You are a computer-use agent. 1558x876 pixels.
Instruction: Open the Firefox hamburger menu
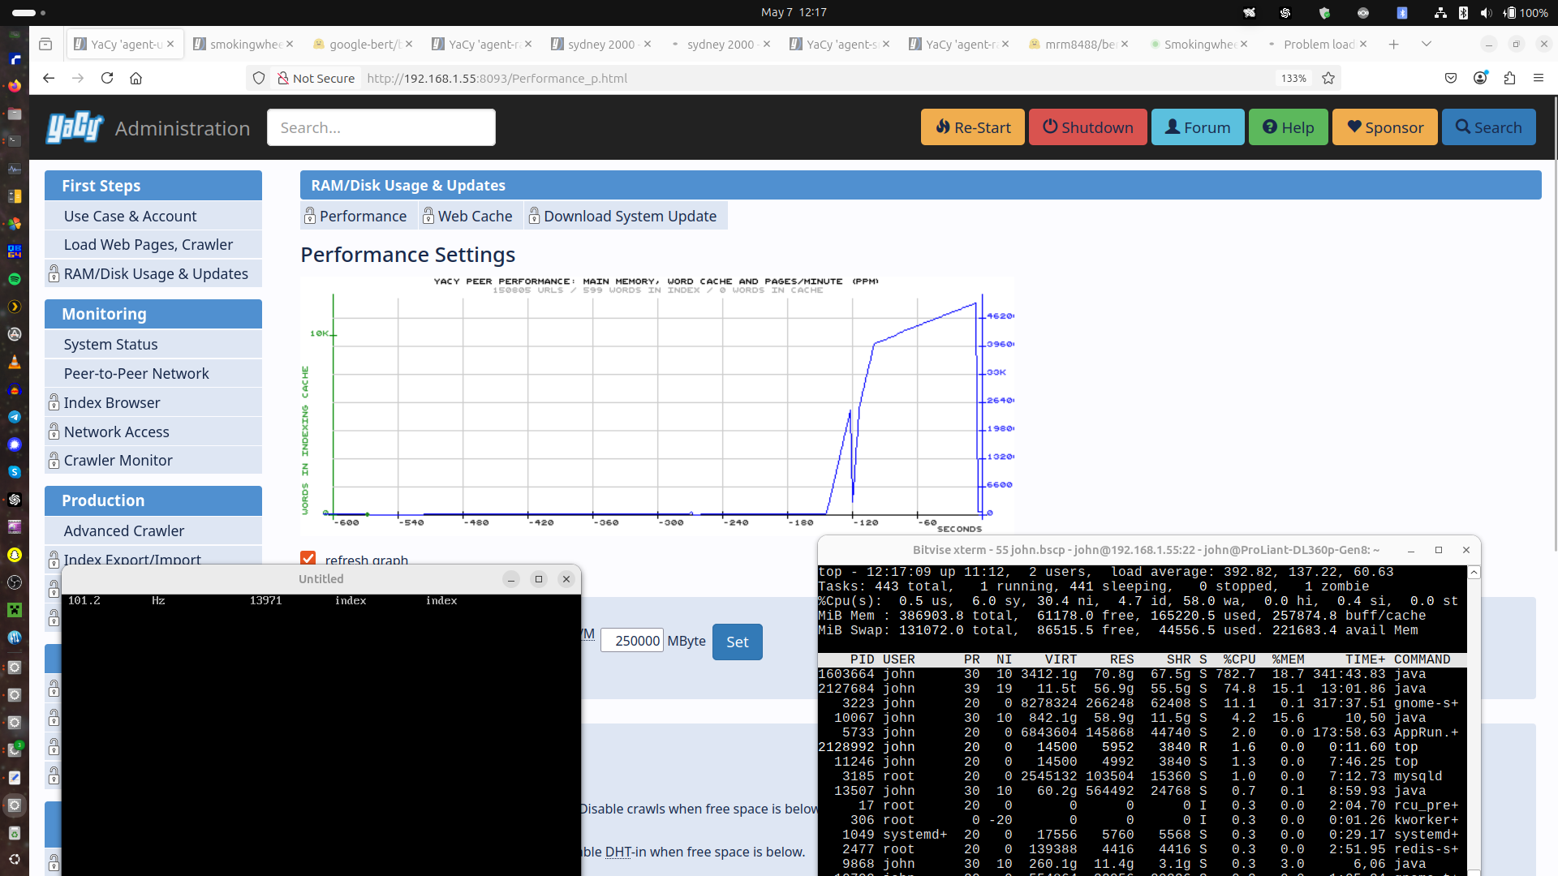1539,78
